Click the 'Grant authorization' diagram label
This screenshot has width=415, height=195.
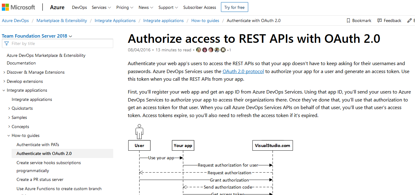point(229,180)
